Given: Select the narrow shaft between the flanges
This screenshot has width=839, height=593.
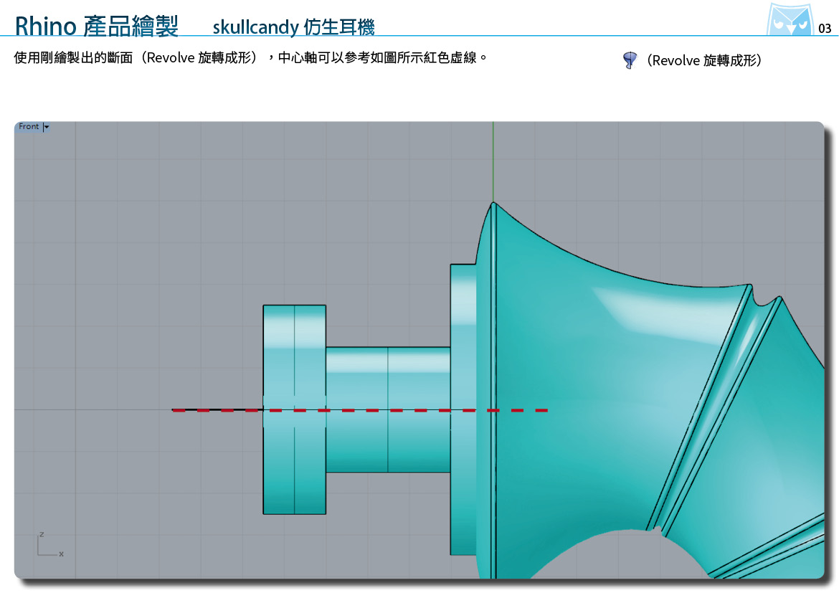Looking at the screenshot, I should point(388,409).
